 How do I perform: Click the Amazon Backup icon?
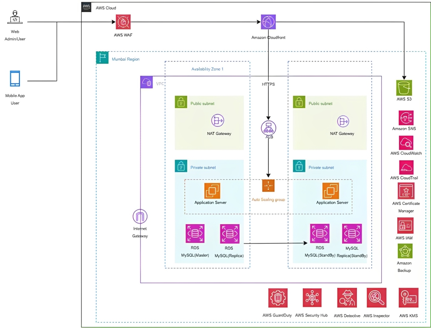[x=405, y=251]
